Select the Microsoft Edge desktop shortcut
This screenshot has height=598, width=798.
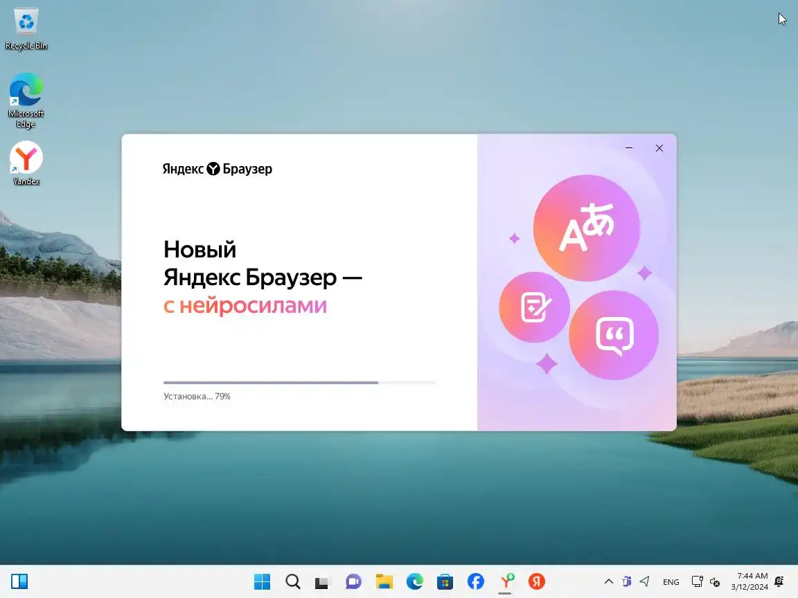pyautogui.click(x=26, y=100)
